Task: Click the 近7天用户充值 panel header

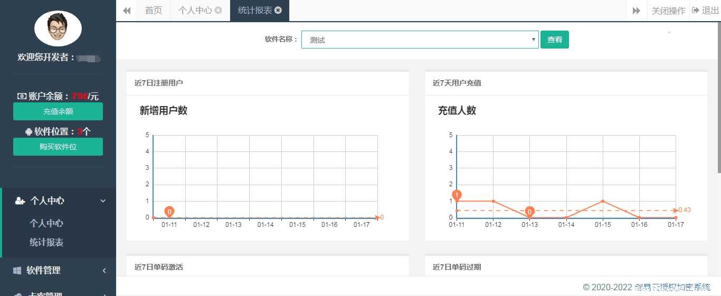Action: [566, 83]
